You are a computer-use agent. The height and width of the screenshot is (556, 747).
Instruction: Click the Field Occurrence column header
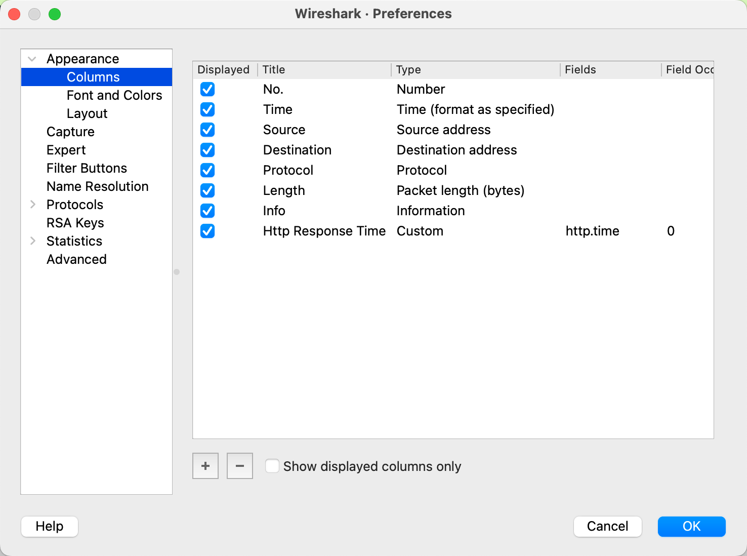(688, 69)
